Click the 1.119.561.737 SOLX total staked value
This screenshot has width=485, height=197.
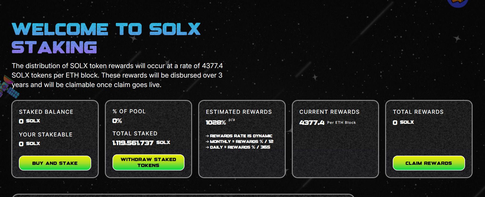[141, 143]
